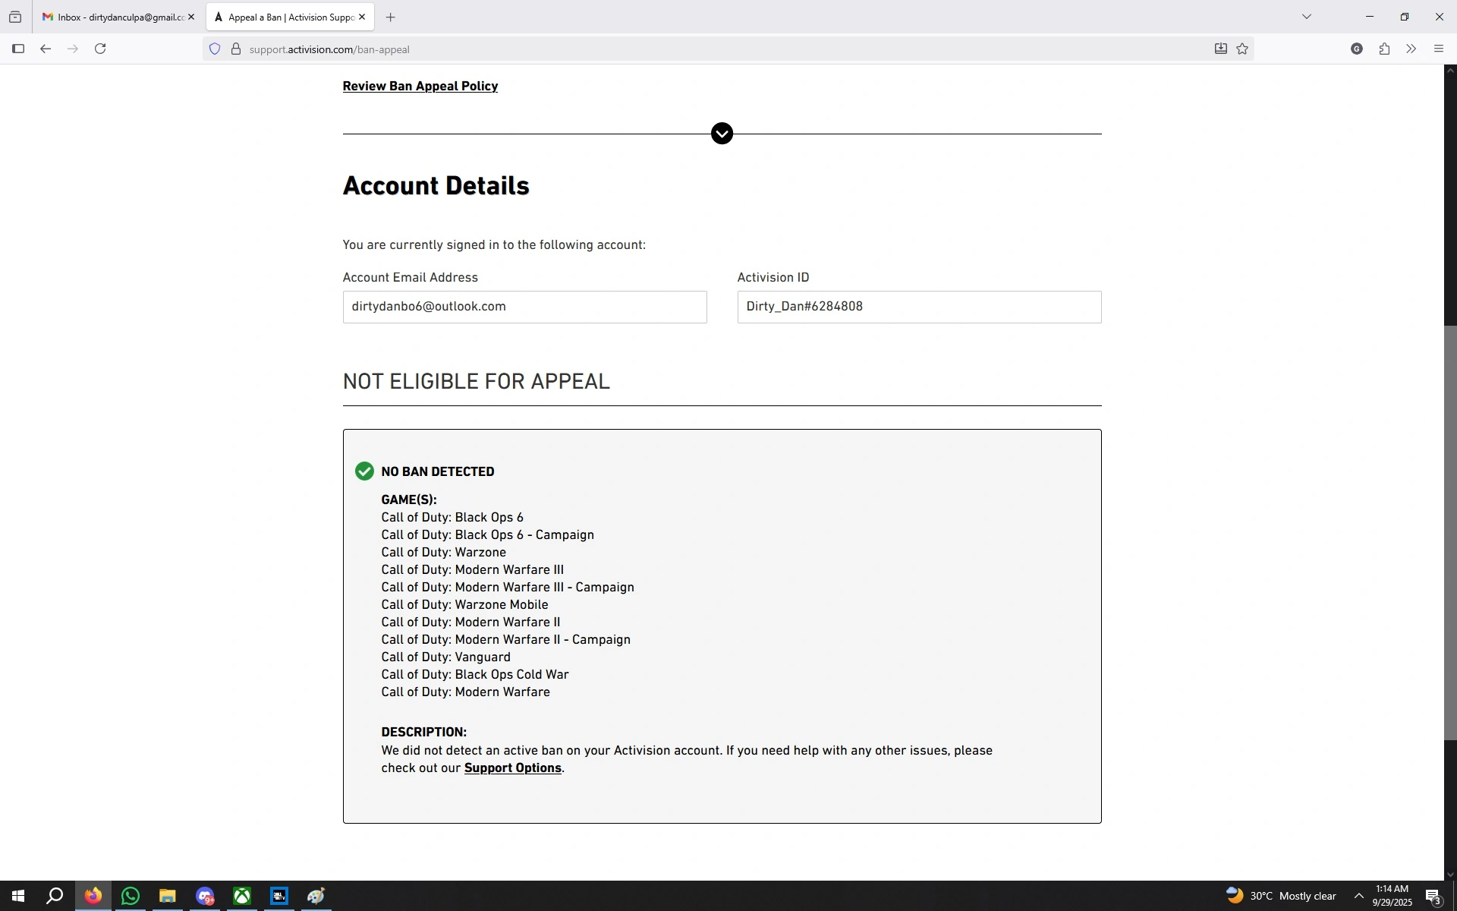
Task: Open the browser extensions puzzle icon
Action: pos(1384,49)
